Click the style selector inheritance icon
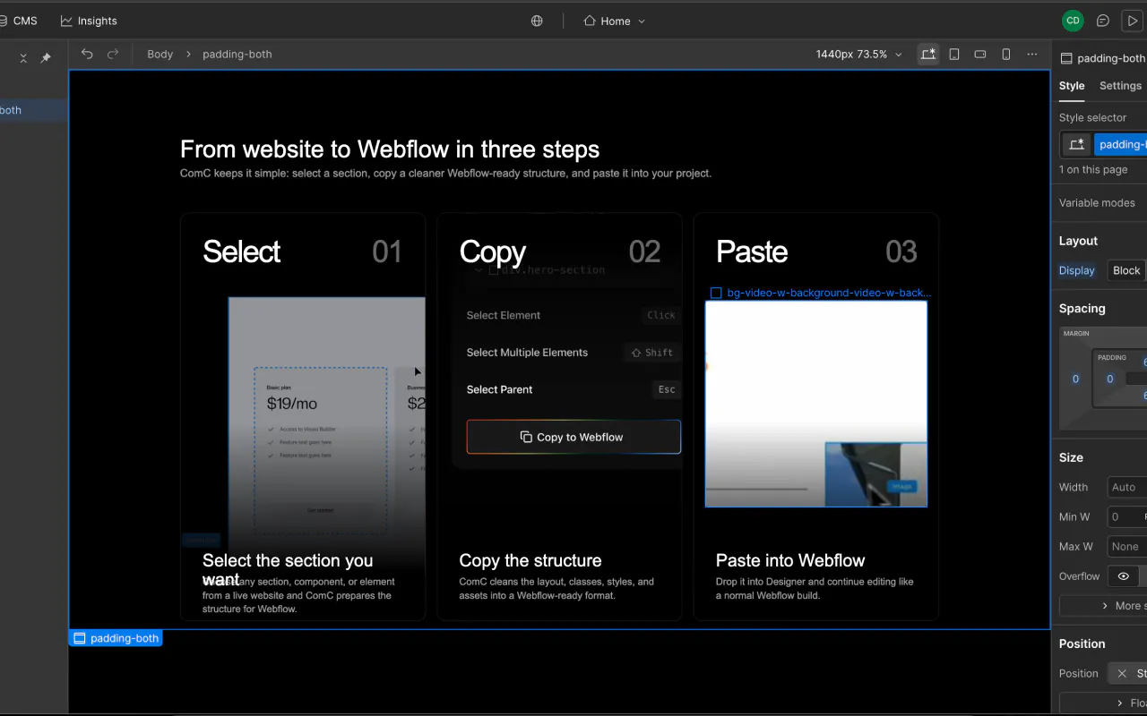Viewport: 1147px width, 716px height. pos(1076,144)
